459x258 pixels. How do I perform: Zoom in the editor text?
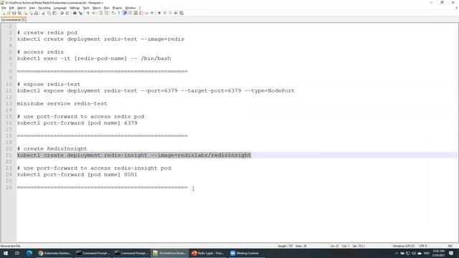tap(87, 13)
